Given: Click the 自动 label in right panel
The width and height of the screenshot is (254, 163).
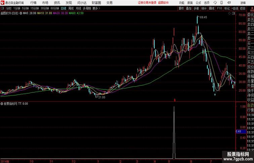Looking at the screenshot, I should 250,105.
